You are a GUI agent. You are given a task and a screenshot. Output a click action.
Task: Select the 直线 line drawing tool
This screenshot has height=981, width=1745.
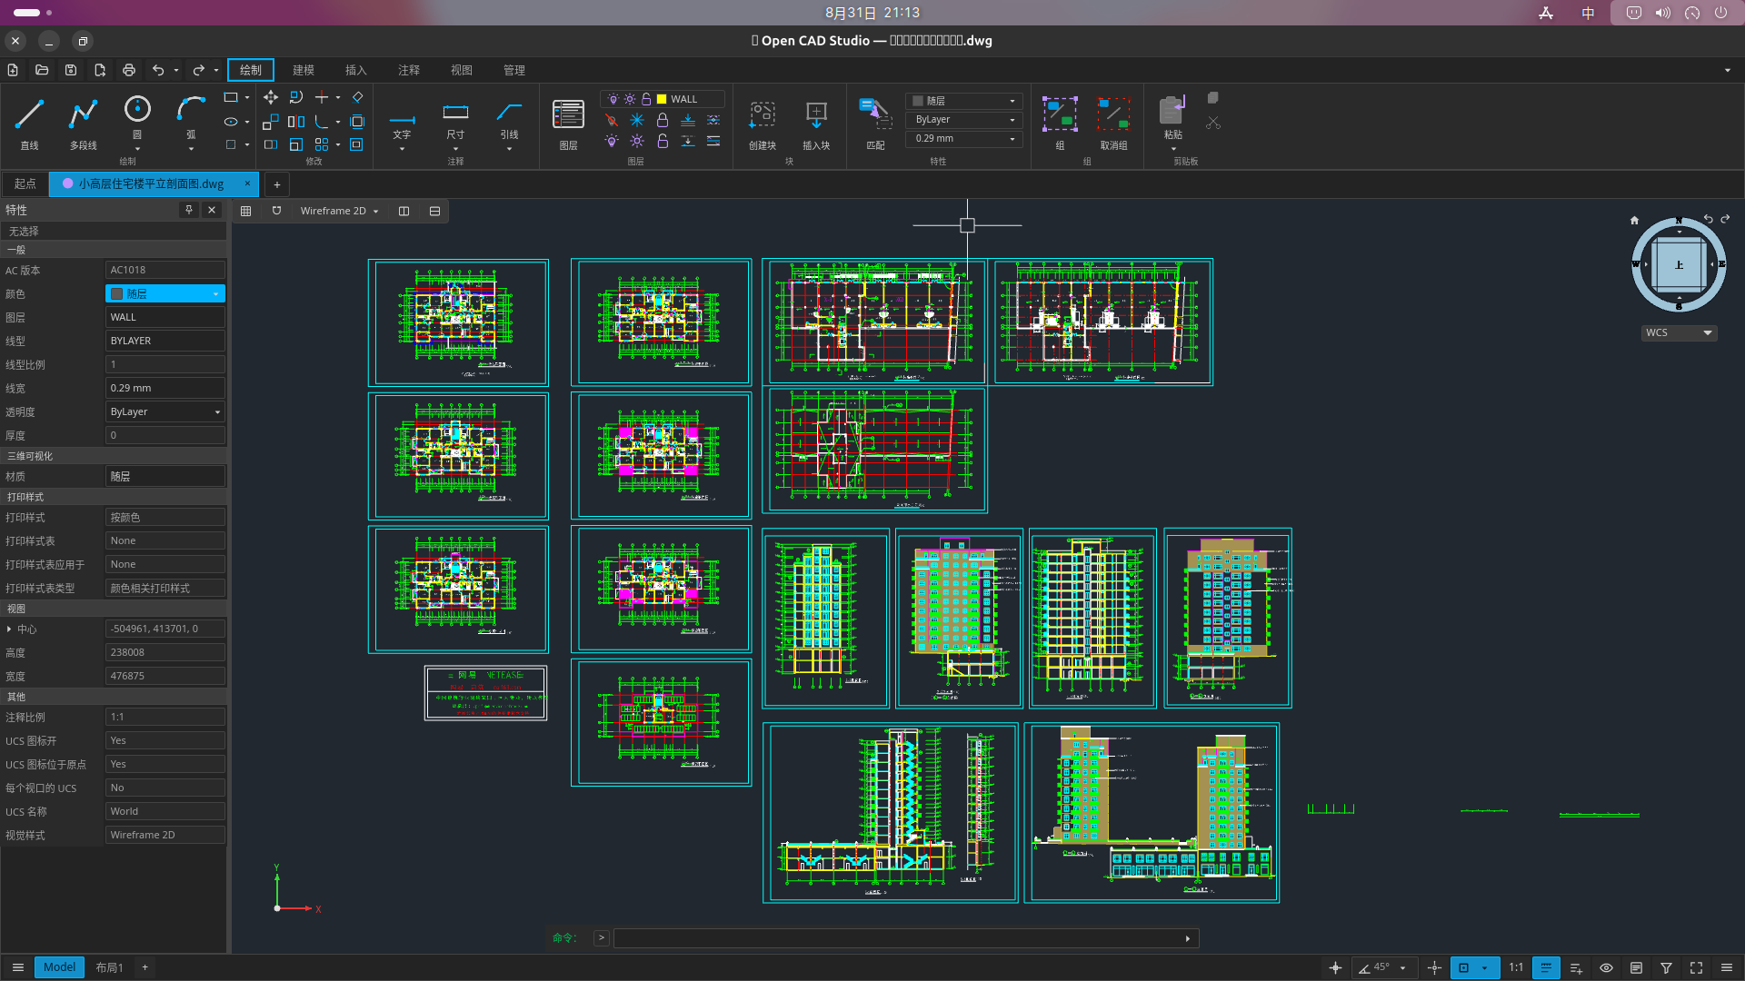29,122
